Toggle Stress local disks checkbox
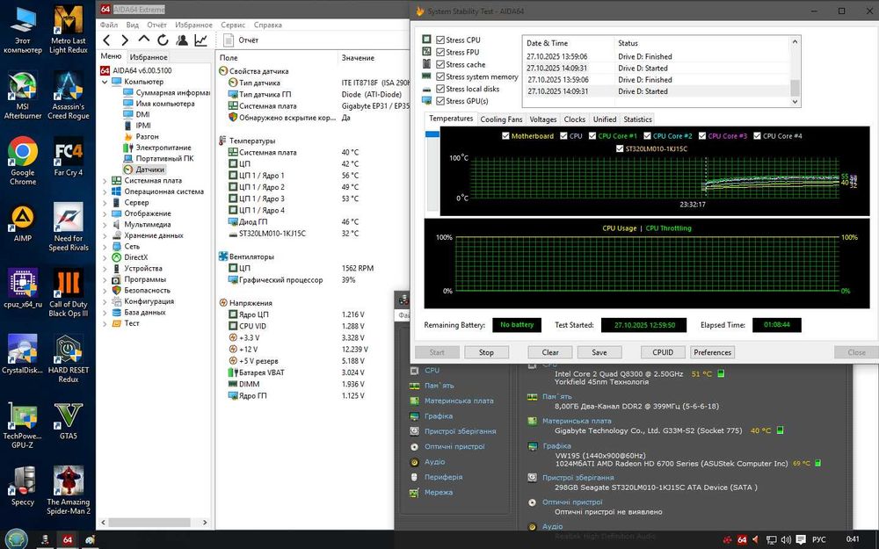Image resolution: width=879 pixels, height=549 pixels. (x=440, y=89)
